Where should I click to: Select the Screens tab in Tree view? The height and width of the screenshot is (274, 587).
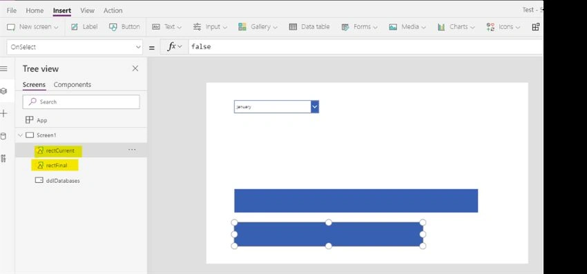(x=34, y=85)
